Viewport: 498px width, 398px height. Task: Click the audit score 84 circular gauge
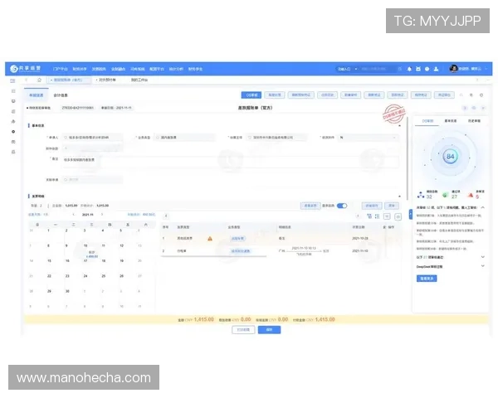(451, 156)
